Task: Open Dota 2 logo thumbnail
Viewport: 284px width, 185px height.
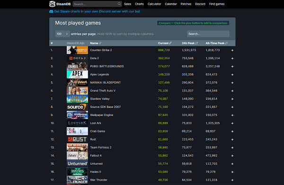Action: pyautogui.click(x=77, y=58)
